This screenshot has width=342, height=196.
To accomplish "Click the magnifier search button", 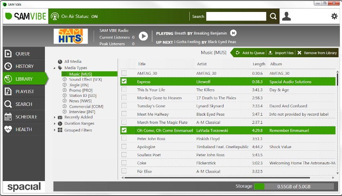I will coord(273,16).
